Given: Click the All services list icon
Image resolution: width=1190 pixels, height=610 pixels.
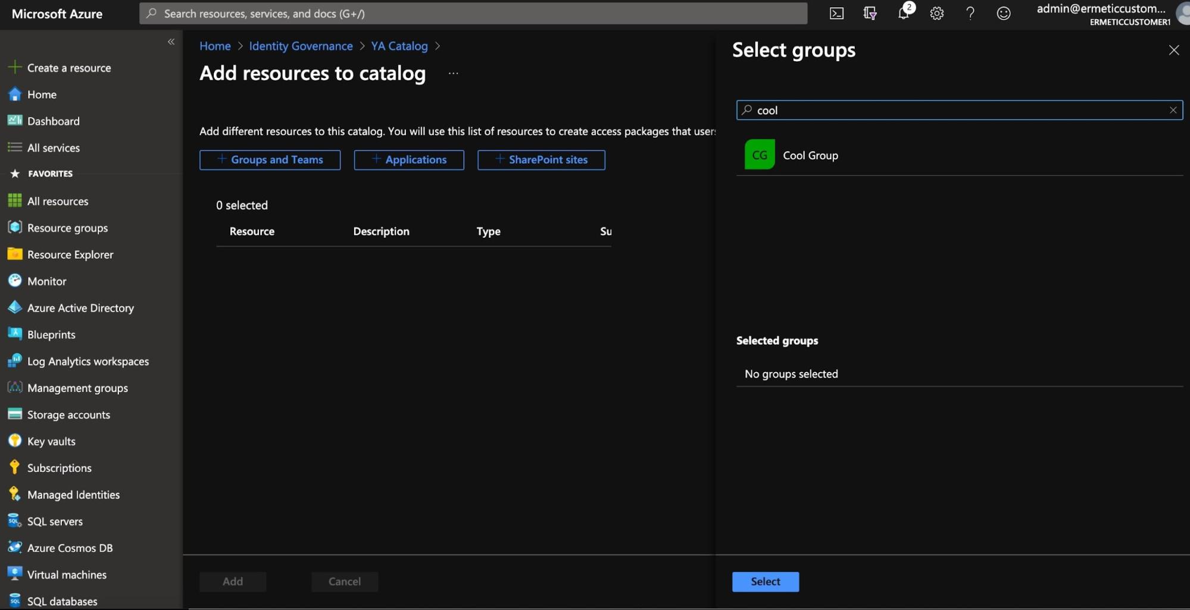Looking at the screenshot, I should 15,147.
